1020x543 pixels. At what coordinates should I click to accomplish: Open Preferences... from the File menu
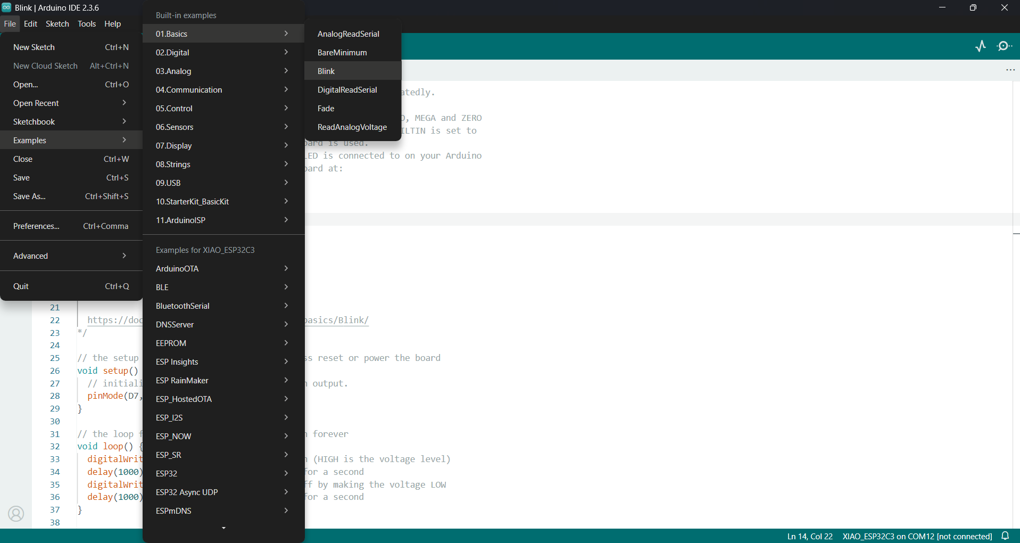[x=71, y=226]
